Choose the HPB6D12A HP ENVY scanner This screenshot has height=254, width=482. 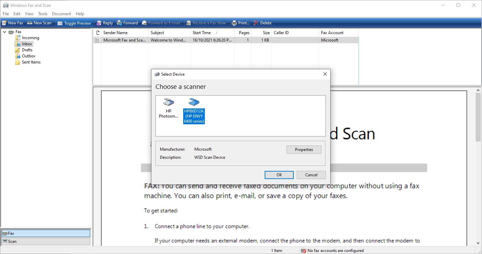pyautogui.click(x=194, y=111)
